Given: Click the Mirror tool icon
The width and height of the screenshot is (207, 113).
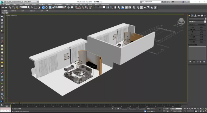Looking at the screenshot, I should coord(108,7).
